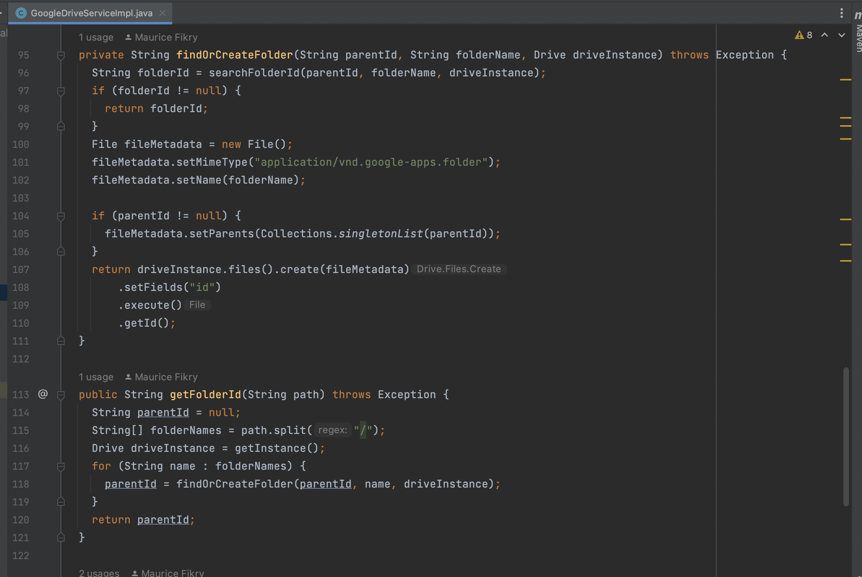
Task: Click findOrCreateFolder call on line 118
Action: [234, 484]
